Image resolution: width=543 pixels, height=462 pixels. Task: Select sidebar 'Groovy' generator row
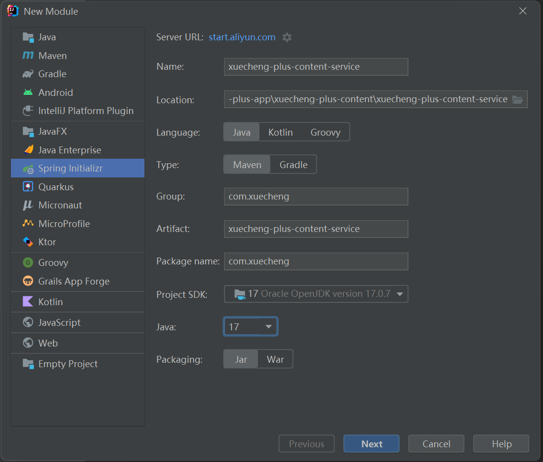(x=78, y=263)
